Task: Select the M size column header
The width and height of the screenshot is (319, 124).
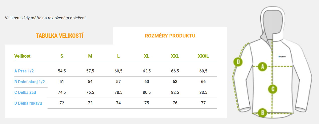Action: 90,56
